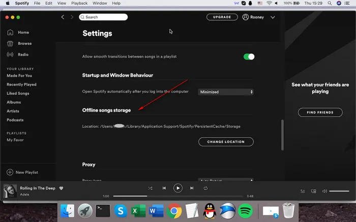
Task: Open QQ penguin from the Dock
Action: pos(210,211)
